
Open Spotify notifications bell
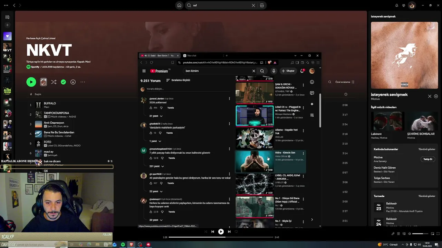click(x=396, y=6)
